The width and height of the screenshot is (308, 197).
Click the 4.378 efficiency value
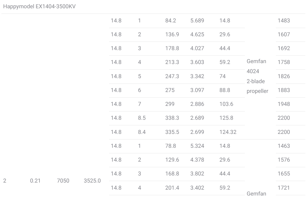[x=197, y=160]
